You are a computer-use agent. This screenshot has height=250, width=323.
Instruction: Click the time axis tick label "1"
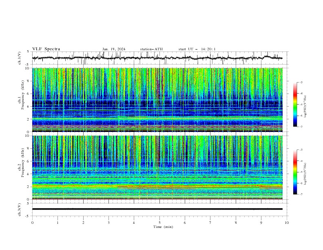tap(58, 223)
